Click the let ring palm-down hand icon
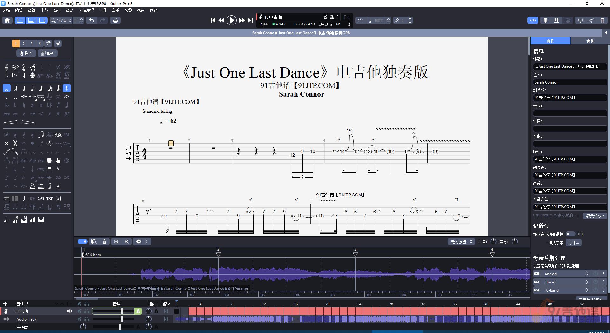 point(50,160)
